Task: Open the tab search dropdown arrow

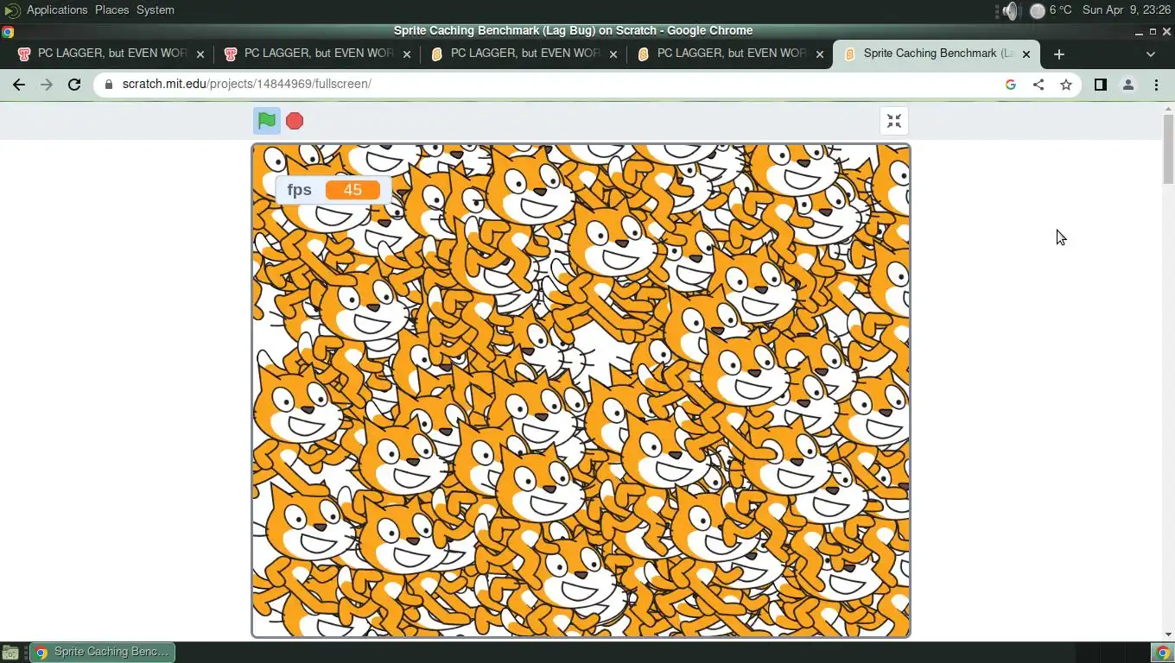Action: [x=1150, y=54]
